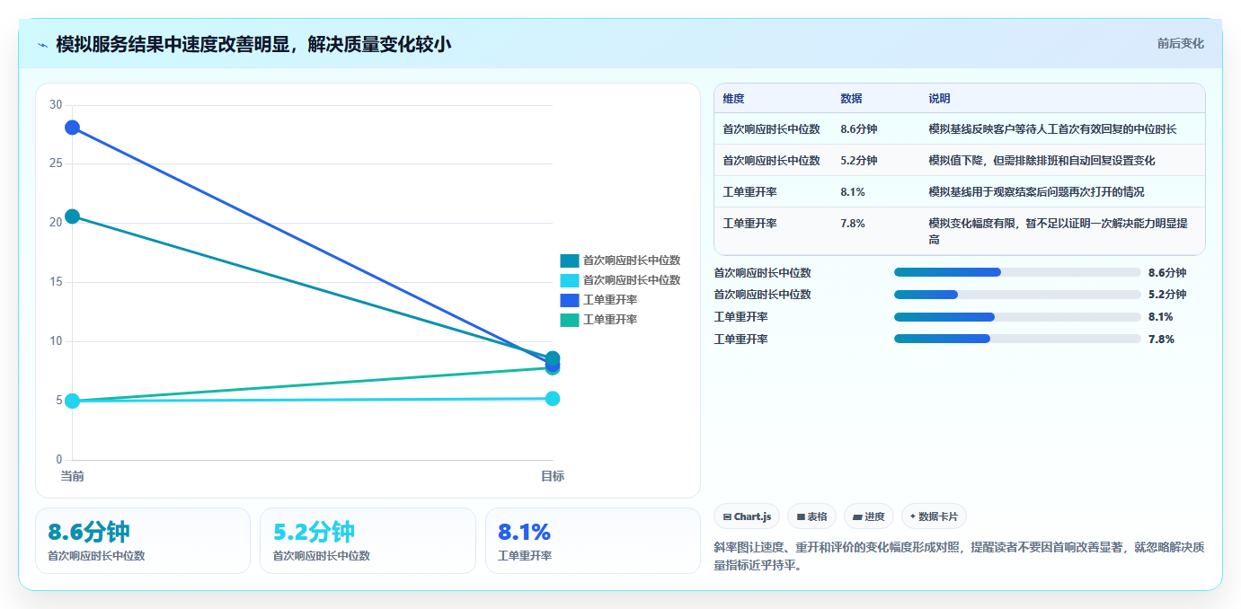Click the footnote paragraph starting 斜率图让速度
This screenshot has width=1241, height=609.
tap(959, 556)
